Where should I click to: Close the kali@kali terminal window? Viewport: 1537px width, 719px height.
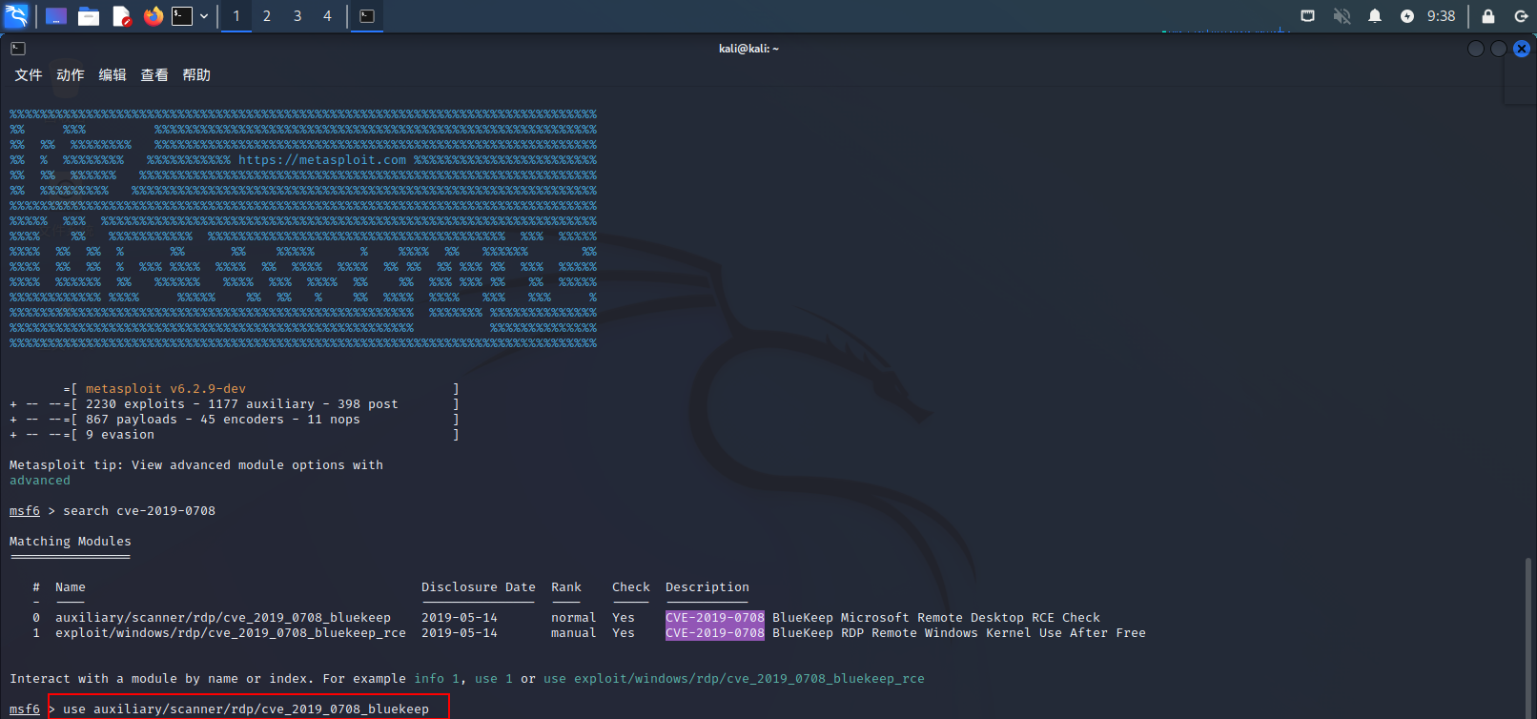[1522, 49]
